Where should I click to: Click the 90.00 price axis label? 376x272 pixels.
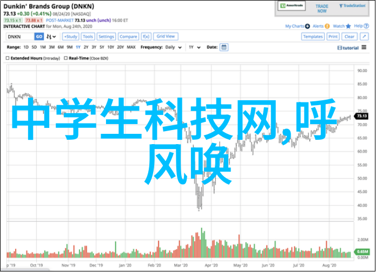(x=362, y=70)
